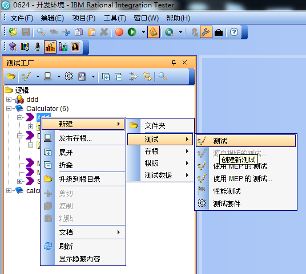Choose 显示隐藏内容 in context menu
The width and height of the screenshot is (306, 274).
(x=83, y=259)
